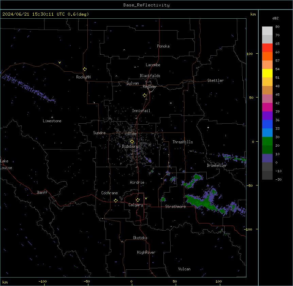This screenshot has height=286, width=293.
Task: Click the dBZ legend heading
Action: click(275, 18)
